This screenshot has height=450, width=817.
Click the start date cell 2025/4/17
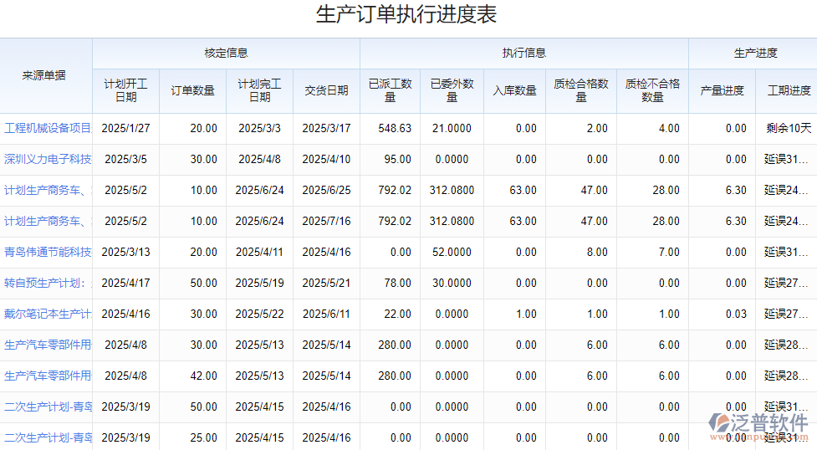click(125, 284)
